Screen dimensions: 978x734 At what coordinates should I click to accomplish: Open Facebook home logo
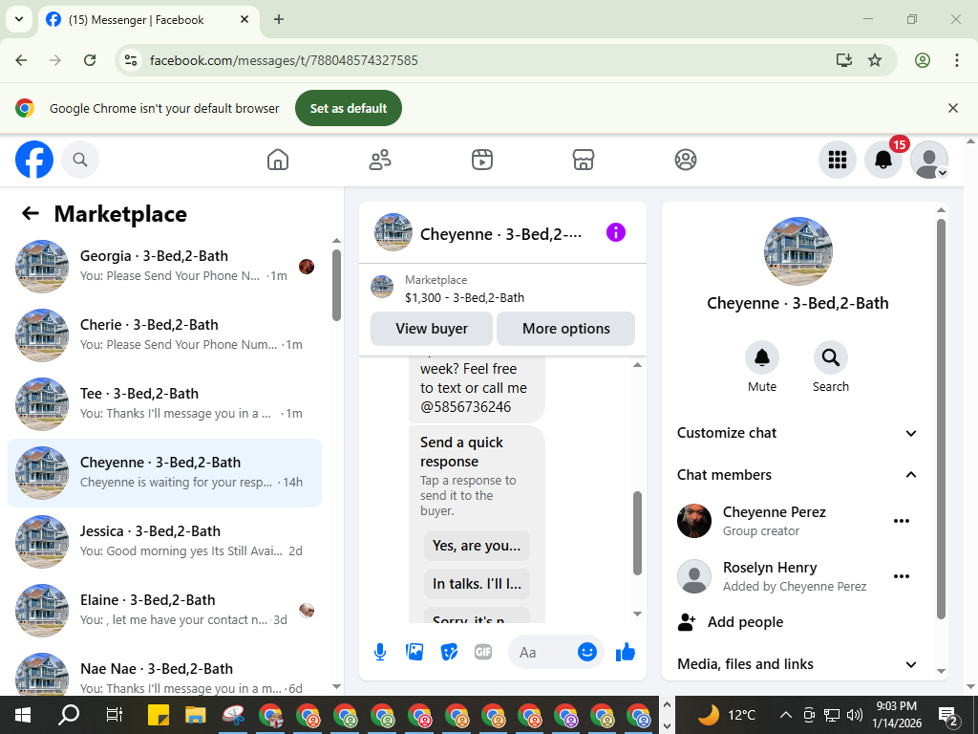pos(34,160)
